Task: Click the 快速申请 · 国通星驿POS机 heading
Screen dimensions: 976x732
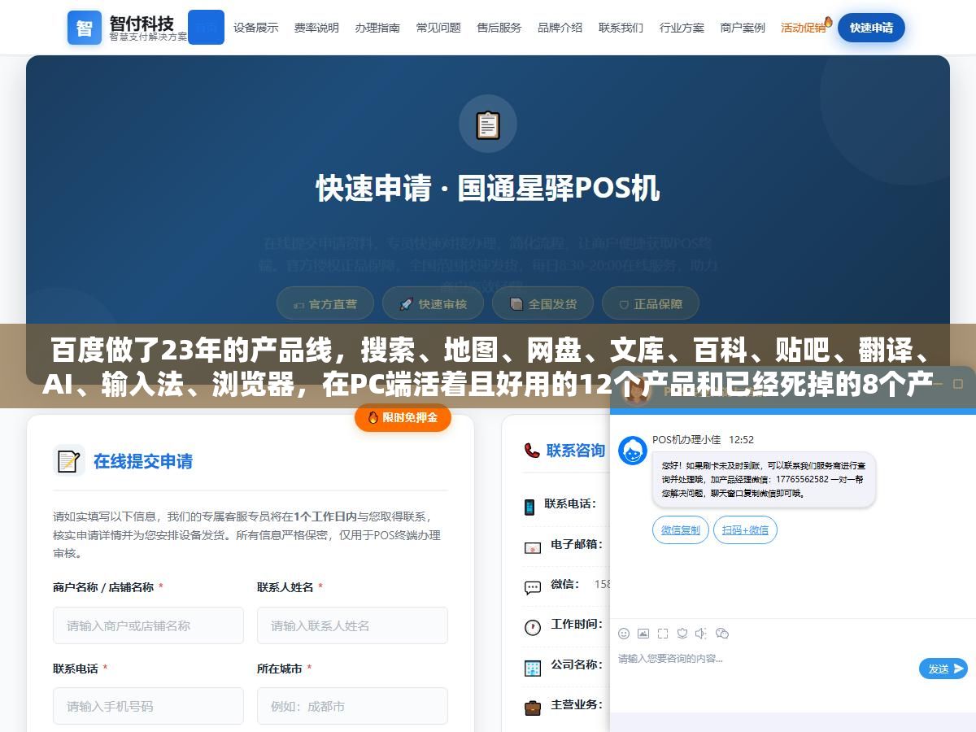Action: coord(488,189)
